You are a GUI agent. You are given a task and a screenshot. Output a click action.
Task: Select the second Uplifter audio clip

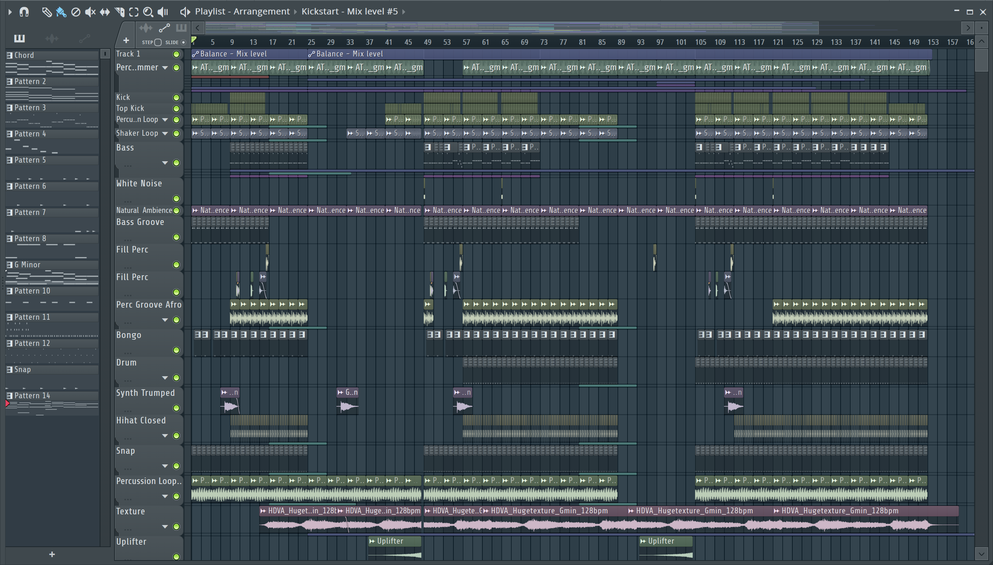coord(666,547)
